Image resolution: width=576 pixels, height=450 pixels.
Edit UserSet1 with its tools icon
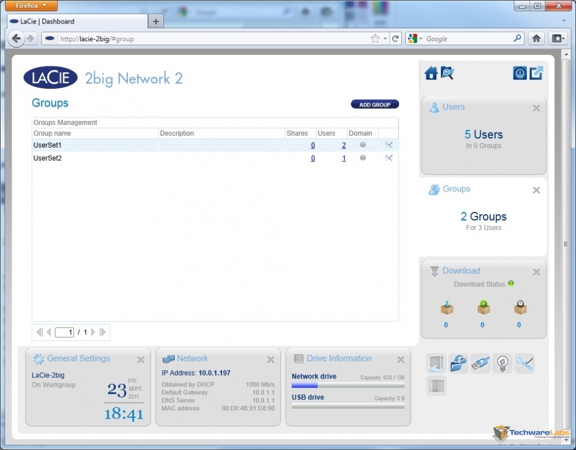389,145
